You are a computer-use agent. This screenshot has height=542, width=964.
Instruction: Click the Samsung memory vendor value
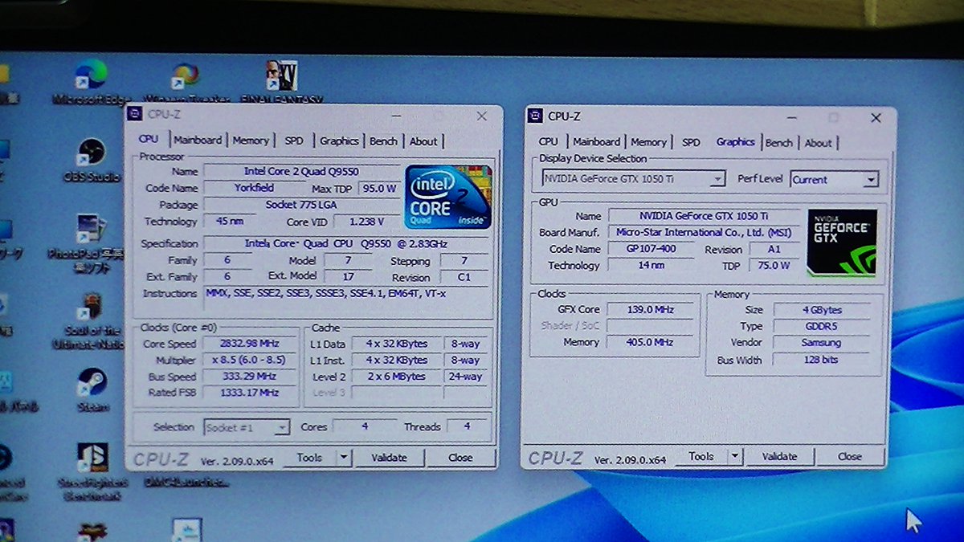click(821, 343)
